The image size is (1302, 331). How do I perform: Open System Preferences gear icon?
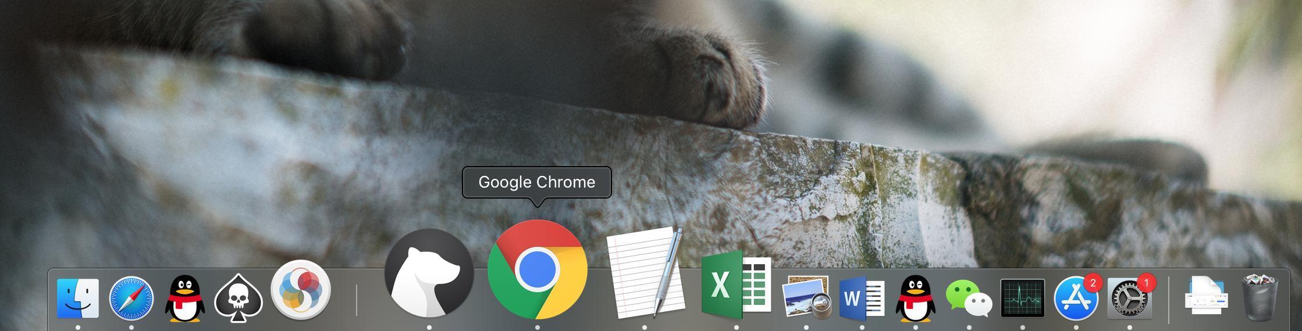(x=1130, y=297)
